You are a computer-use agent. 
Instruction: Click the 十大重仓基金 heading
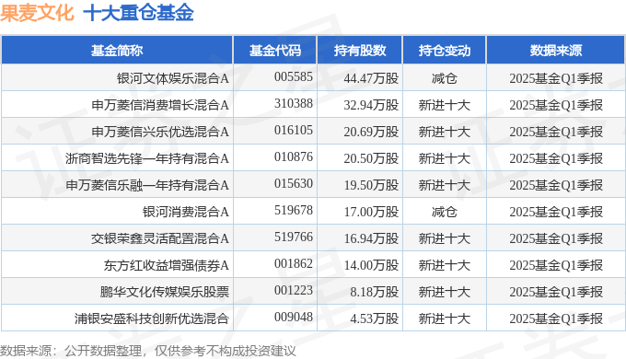pyautogui.click(x=138, y=12)
